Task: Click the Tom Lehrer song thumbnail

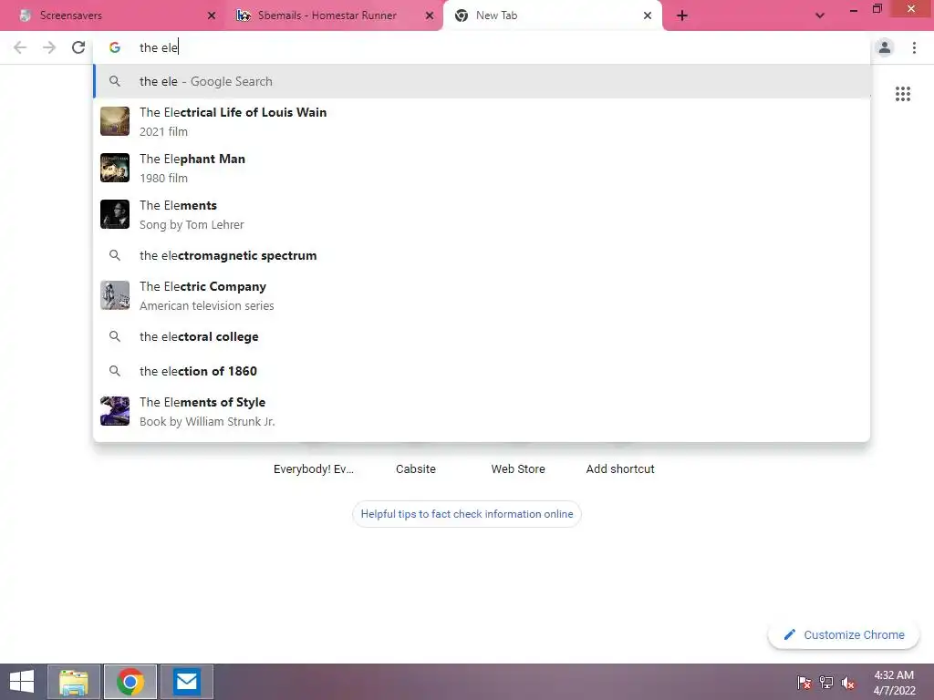Action: tap(115, 214)
